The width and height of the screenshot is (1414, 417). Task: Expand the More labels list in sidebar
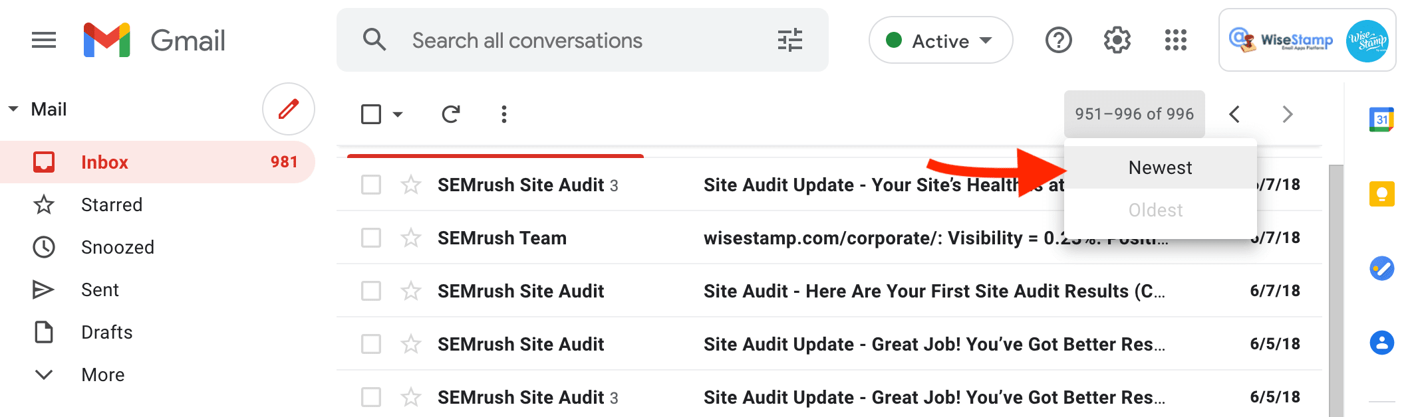tap(102, 375)
